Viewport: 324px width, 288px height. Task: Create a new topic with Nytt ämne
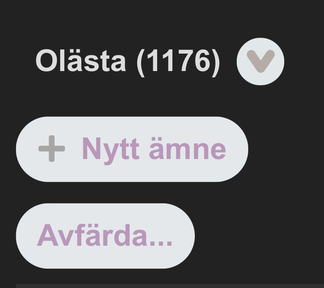click(132, 149)
